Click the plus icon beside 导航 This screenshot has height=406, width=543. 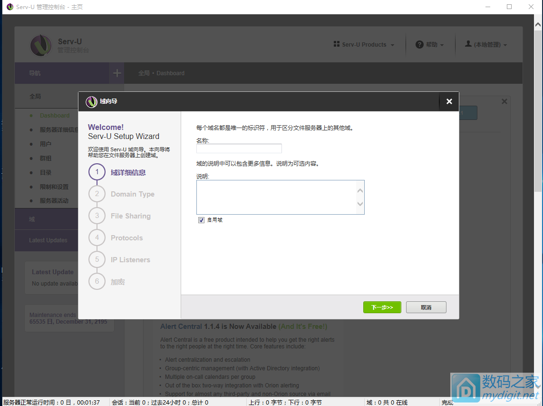click(117, 73)
